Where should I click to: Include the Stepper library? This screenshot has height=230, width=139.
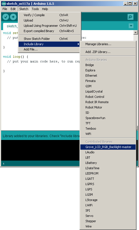(x=108, y=221)
